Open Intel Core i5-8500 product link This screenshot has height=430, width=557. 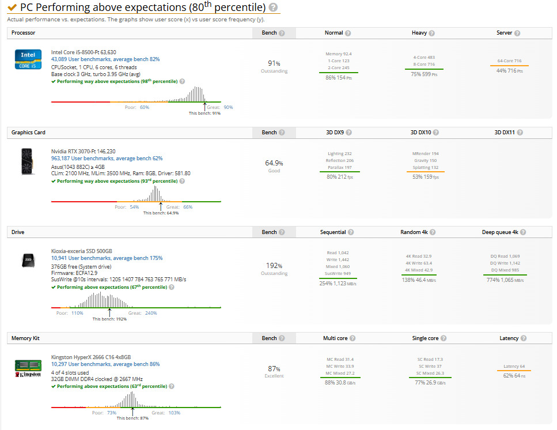pos(84,52)
